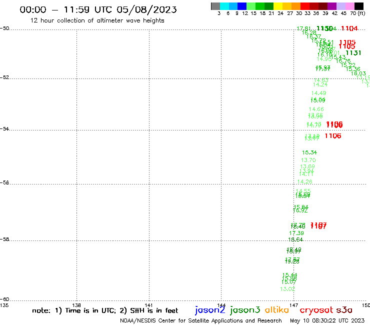Click the -54 latitude axis label
Viewport: 370px width, 325px height.
(x=4, y=129)
